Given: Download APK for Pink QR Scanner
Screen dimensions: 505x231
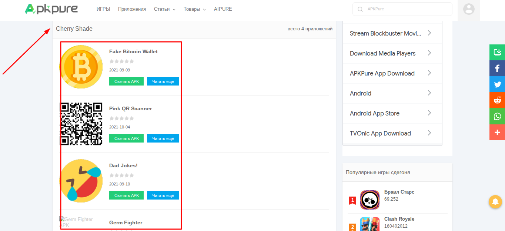Looking at the screenshot, I should coord(126,138).
